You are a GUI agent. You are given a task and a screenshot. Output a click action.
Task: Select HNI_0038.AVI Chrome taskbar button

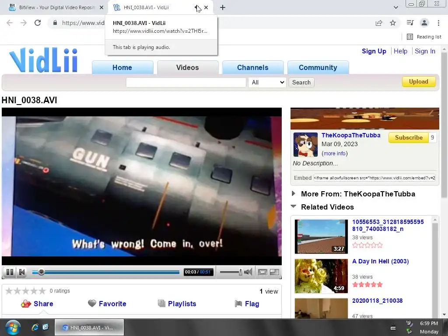(x=89, y=327)
